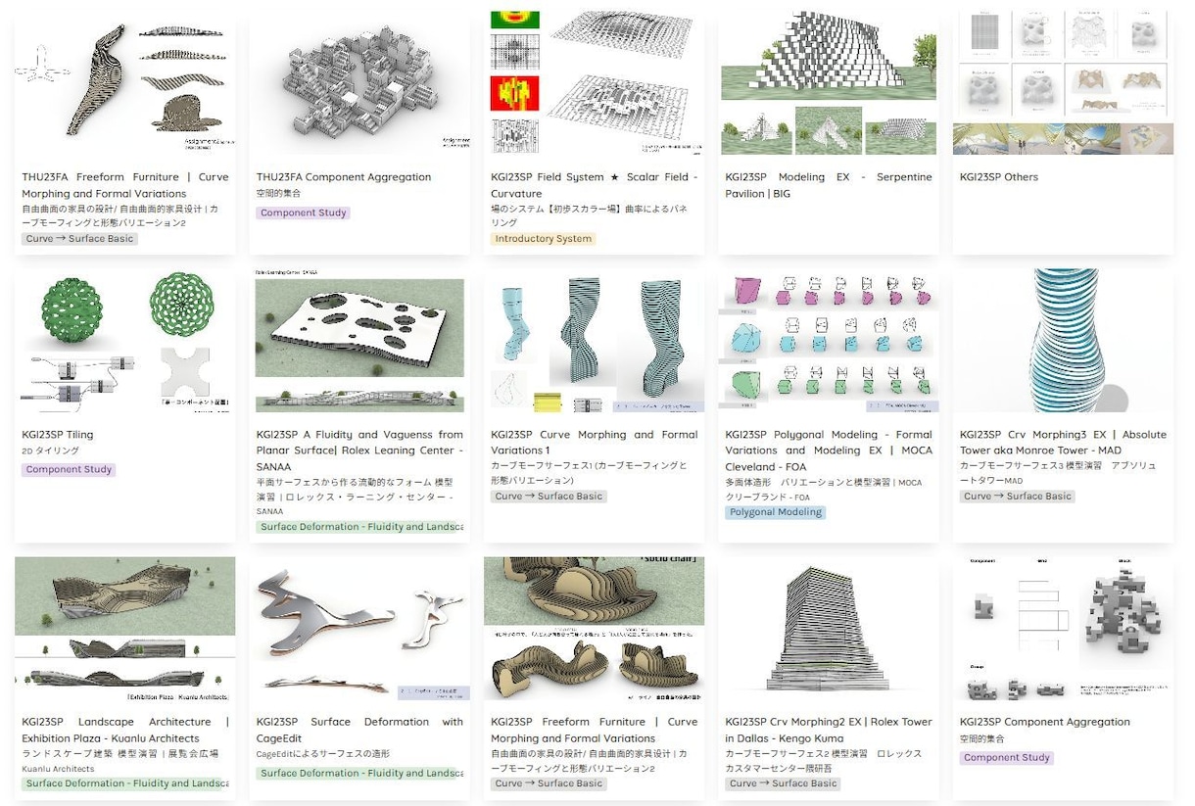This screenshot has height=806, width=1195.
Task: Select Component Study tag on KGI23SP Tiling card
Action: [69, 470]
